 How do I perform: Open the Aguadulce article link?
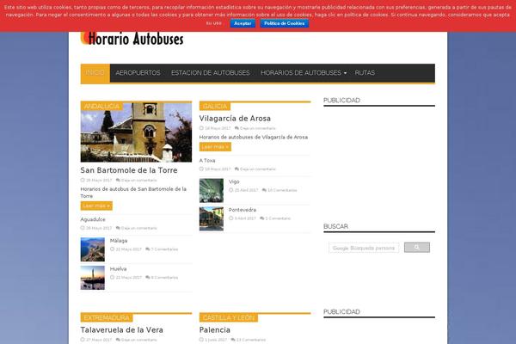93,219
